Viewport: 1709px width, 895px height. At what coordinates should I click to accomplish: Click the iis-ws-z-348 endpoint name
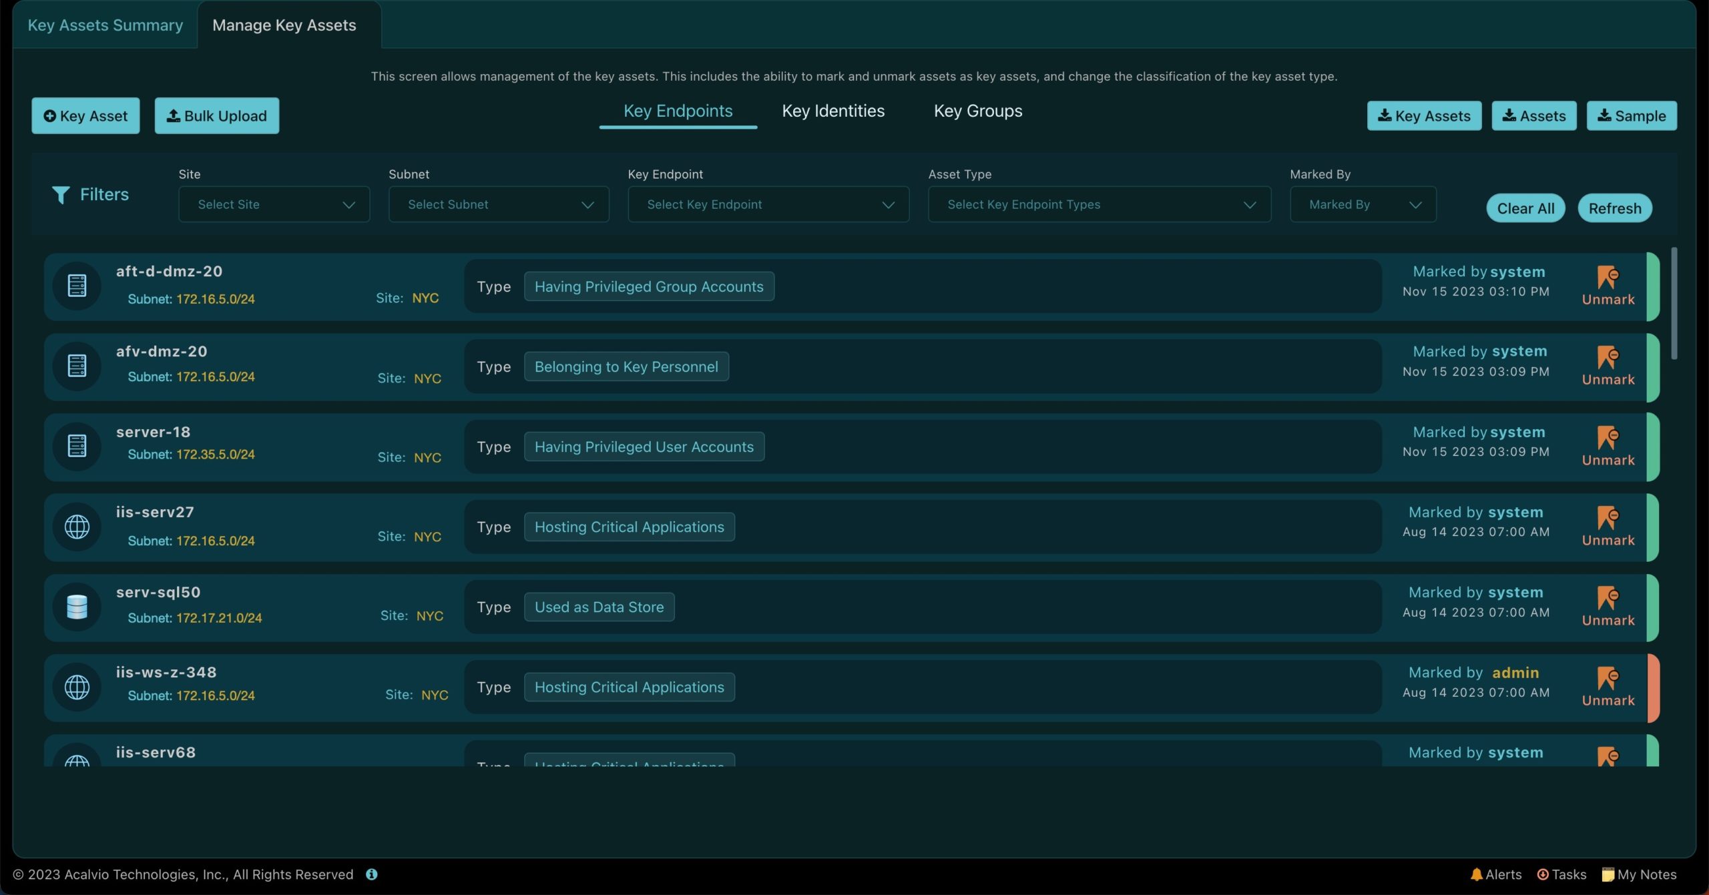166,672
